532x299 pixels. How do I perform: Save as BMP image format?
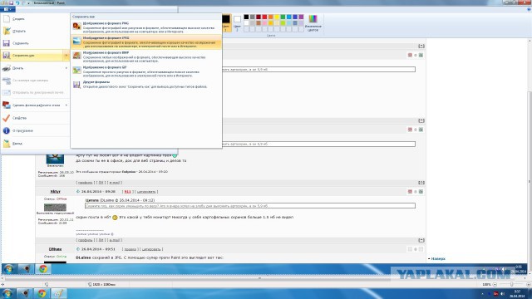(x=146, y=56)
